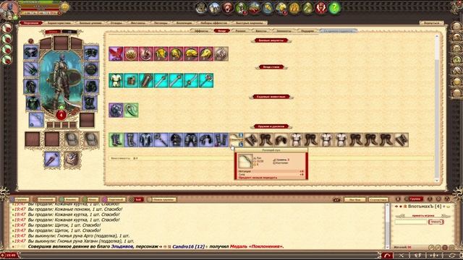463x260 pixels.
Task: Click the red crossed-weapons emblem icon in top bar
Action: pyautogui.click(x=321, y=8)
